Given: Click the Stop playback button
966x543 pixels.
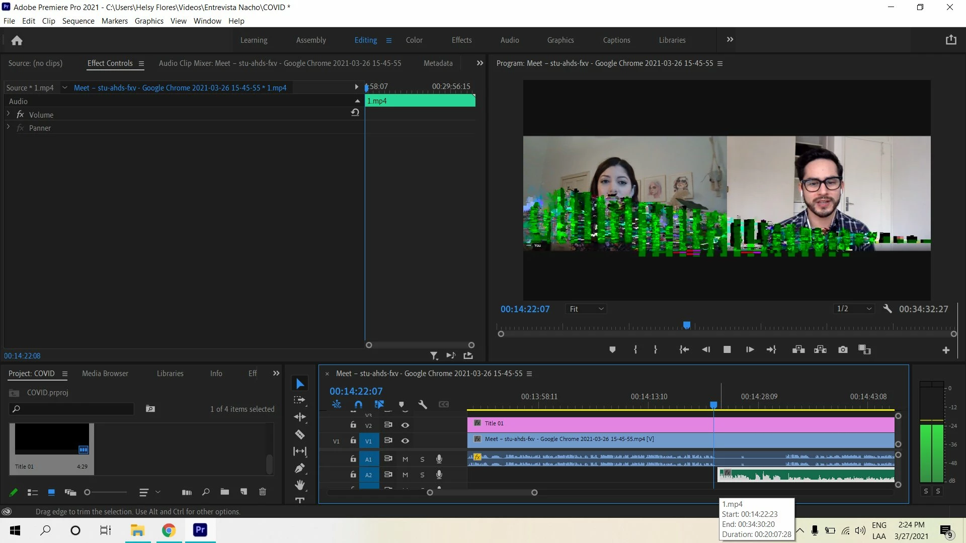Looking at the screenshot, I should pos(727,349).
